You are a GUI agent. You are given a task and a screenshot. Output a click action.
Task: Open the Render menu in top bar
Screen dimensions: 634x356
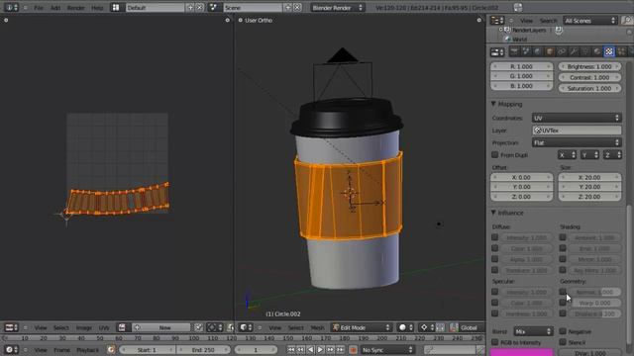tap(75, 8)
